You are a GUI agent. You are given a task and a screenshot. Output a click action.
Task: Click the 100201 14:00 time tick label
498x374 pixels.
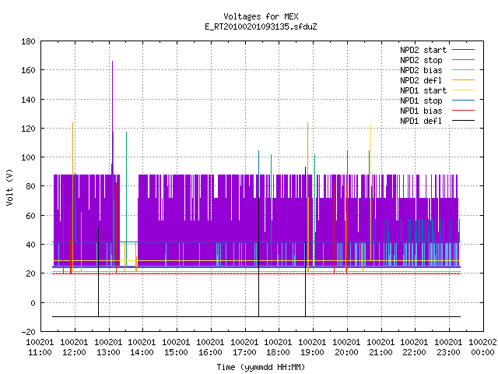(142, 348)
